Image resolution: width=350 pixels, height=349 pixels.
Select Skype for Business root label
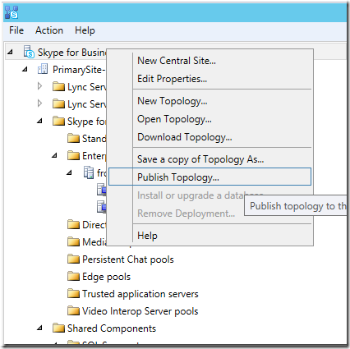click(x=71, y=52)
